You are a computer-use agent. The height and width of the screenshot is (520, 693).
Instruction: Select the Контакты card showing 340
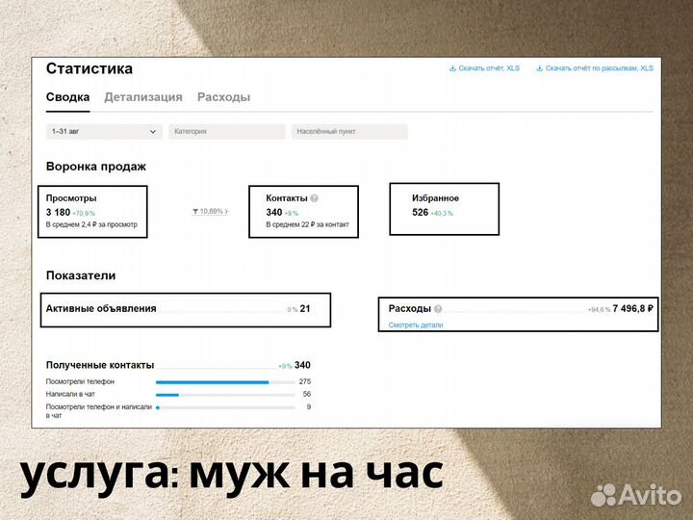click(303, 212)
